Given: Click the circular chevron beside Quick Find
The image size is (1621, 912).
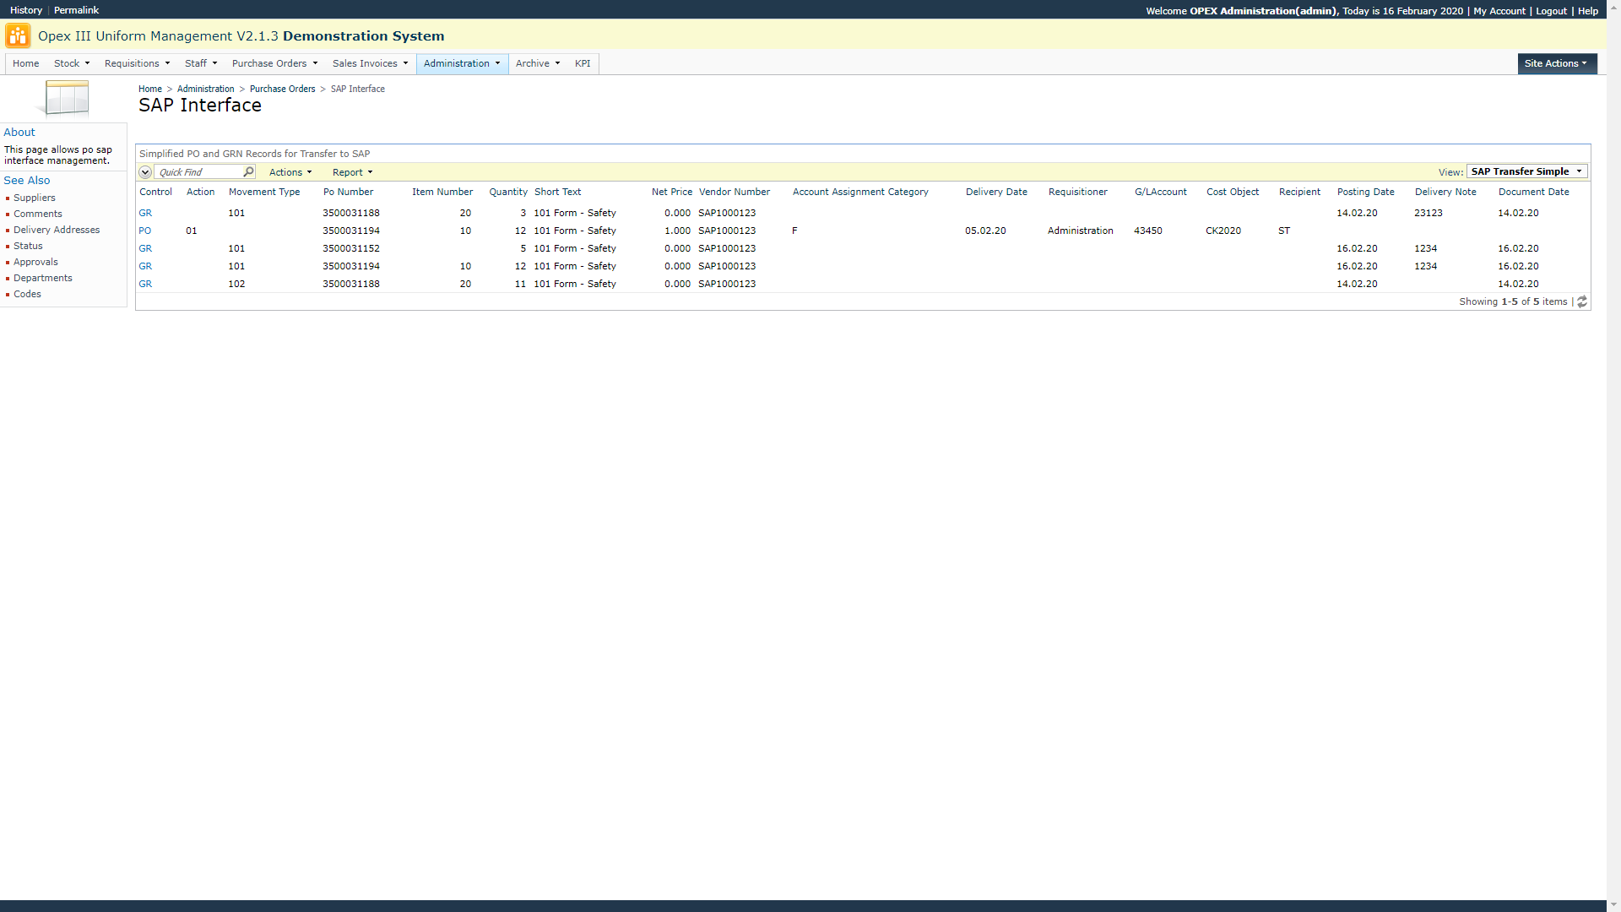Looking at the screenshot, I should point(145,172).
